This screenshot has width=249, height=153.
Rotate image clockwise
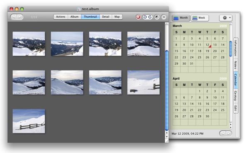150,17
